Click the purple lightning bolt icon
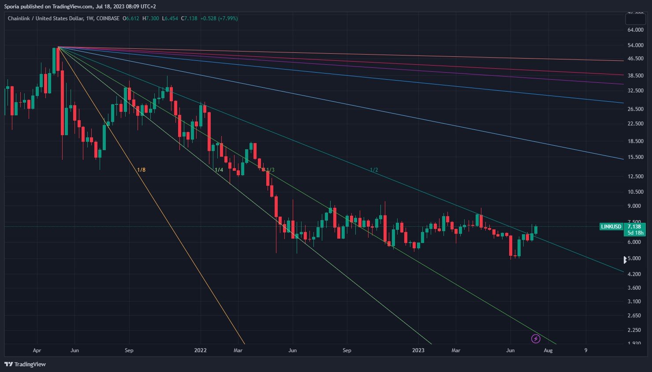Viewport: 652px width, 372px height. pyautogui.click(x=536, y=339)
